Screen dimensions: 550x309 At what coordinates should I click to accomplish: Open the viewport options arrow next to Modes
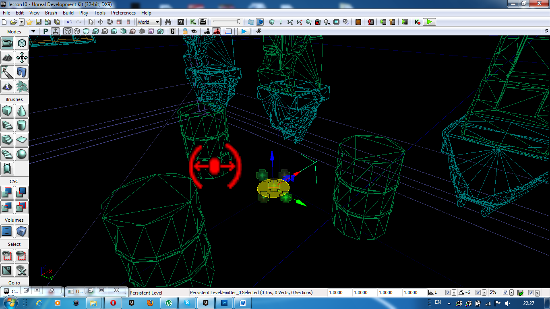(x=33, y=31)
